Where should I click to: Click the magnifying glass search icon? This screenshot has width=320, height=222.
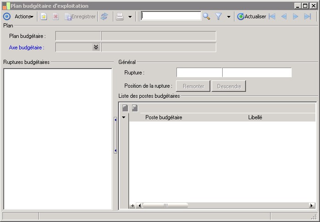[x=207, y=16]
